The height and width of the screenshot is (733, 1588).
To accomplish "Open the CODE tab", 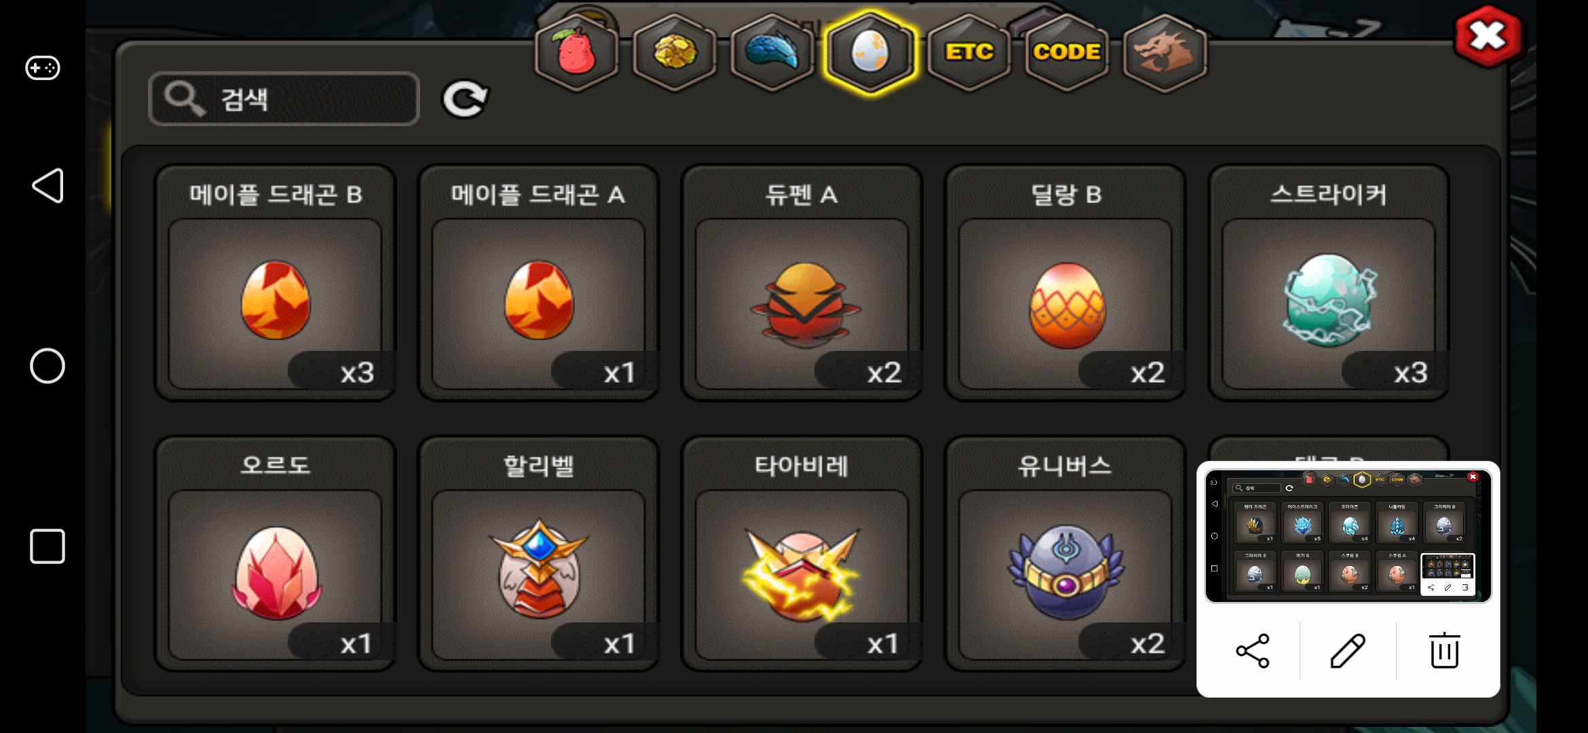I will click(x=1066, y=52).
